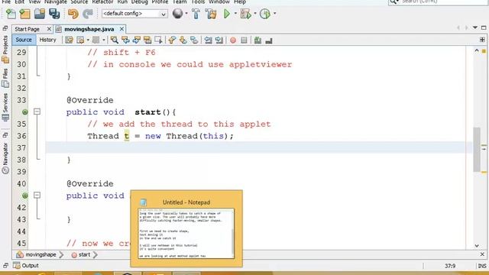Collapse the fold at line 41
Image resolution: width=489 pixels, height=275 pixels.
pyautogui.click(x=37, y=196)
